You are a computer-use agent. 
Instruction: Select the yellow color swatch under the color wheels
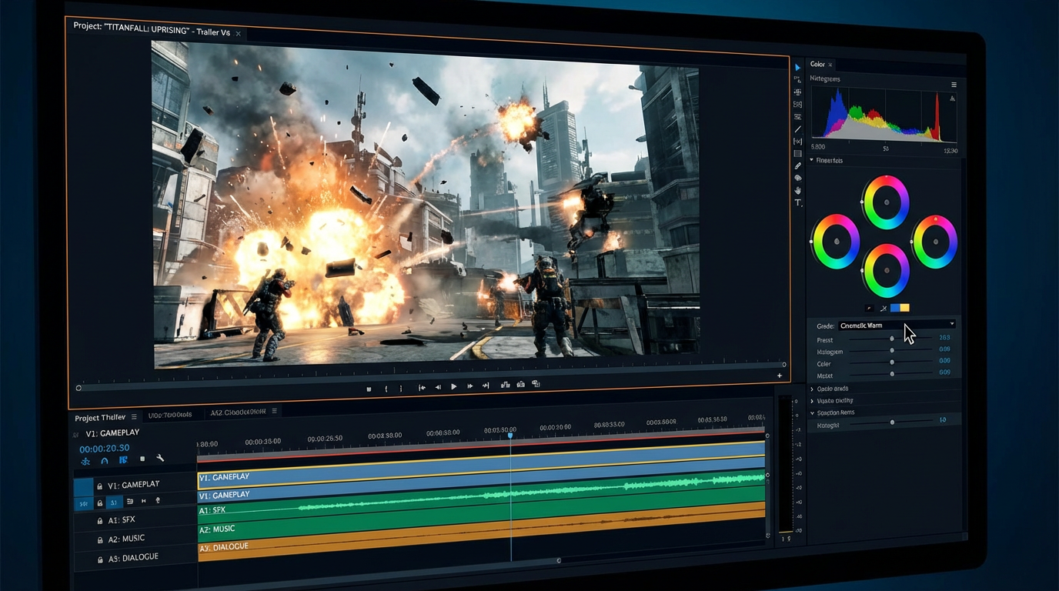point(904,308)
